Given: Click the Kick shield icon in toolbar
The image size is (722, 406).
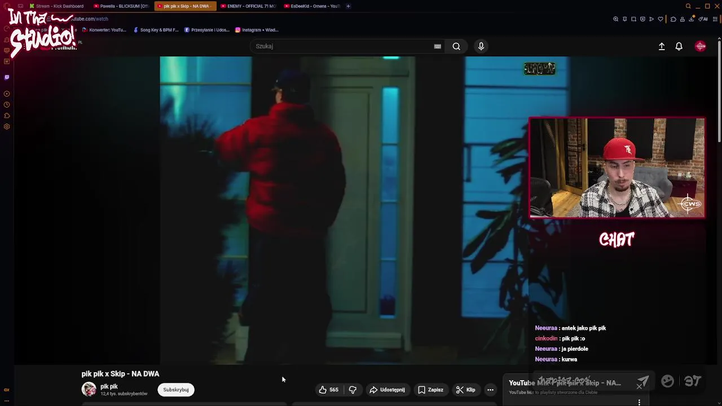Looking at the screenshot, I should click(x=642, y=19).
